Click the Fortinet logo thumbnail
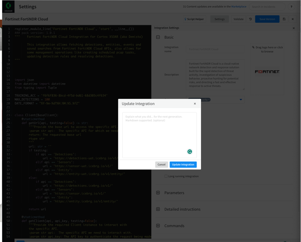Image resolution: width=301 pixels, height=242 pixels. (x=267, y=72)
